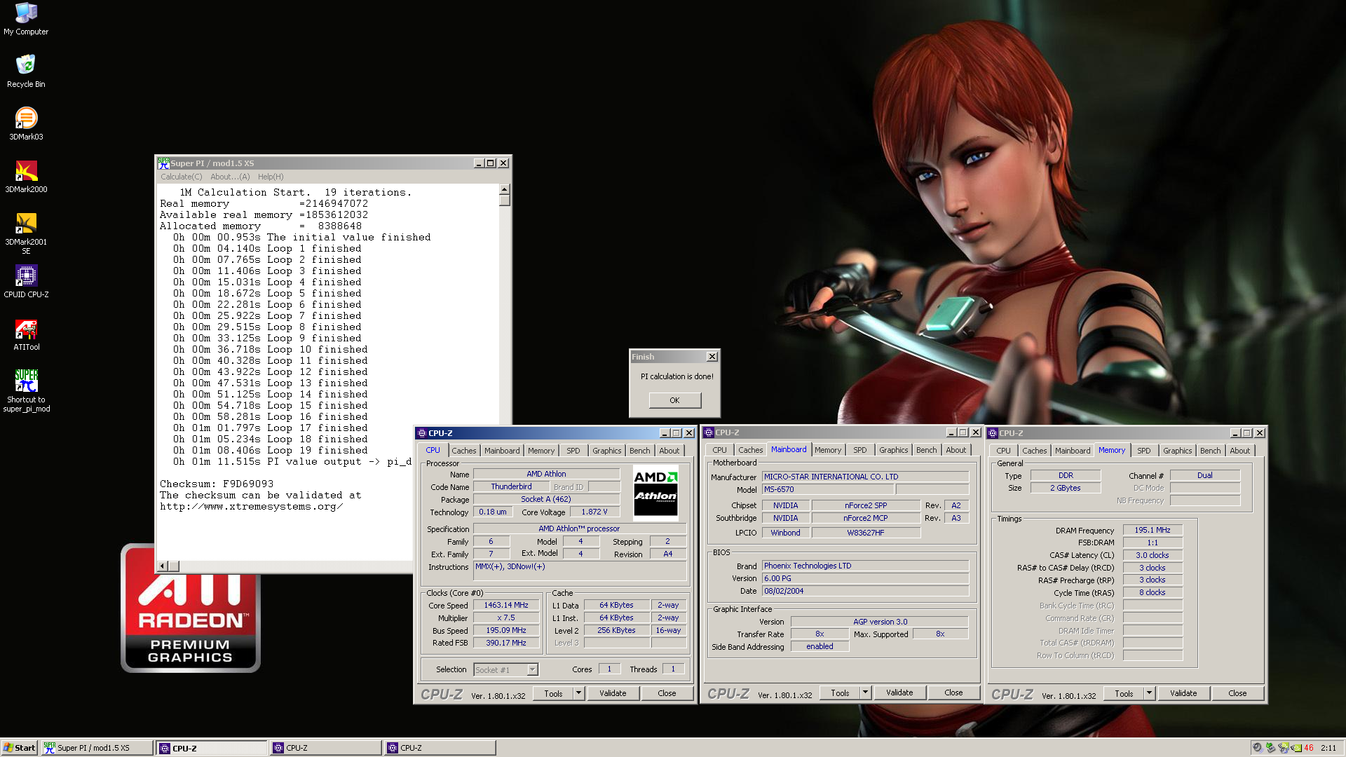
Task: Click Validate in first CPU-Z window
Action: click(x=613, y=693)
